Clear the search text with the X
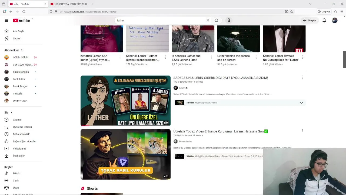The width and height of the screenshot is (346, 195). point(208,20)
